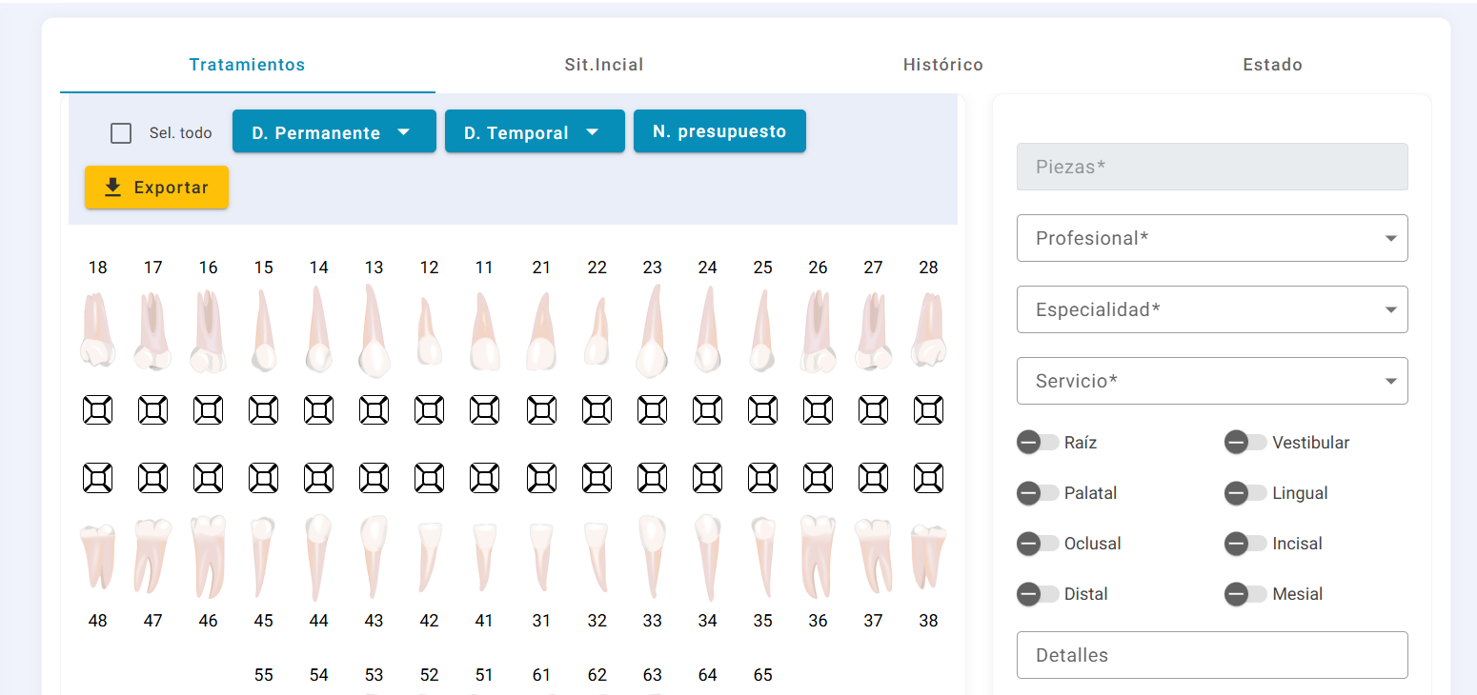Viewport: 1477px width, 695px height.
Task: Choose tooth 26 molar image
Action: (x=819, y=330)
